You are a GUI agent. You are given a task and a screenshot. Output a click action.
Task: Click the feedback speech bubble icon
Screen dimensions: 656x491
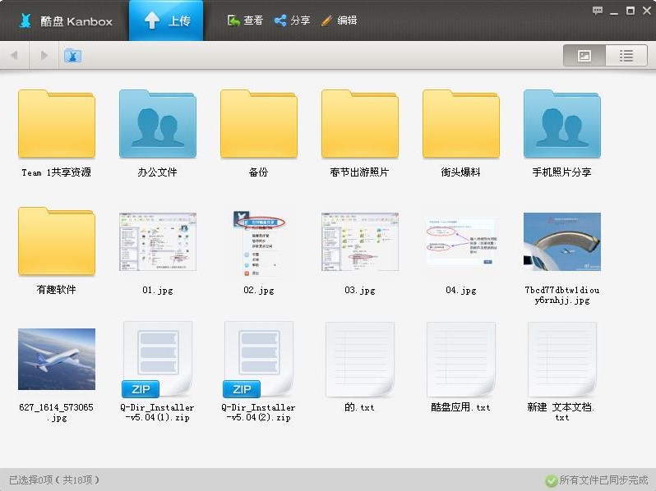click(598, 11)
